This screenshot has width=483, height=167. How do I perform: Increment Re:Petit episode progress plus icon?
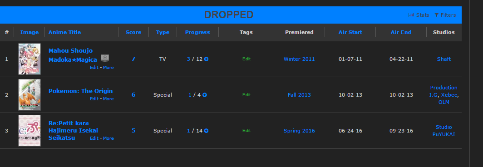pos(207,131)
